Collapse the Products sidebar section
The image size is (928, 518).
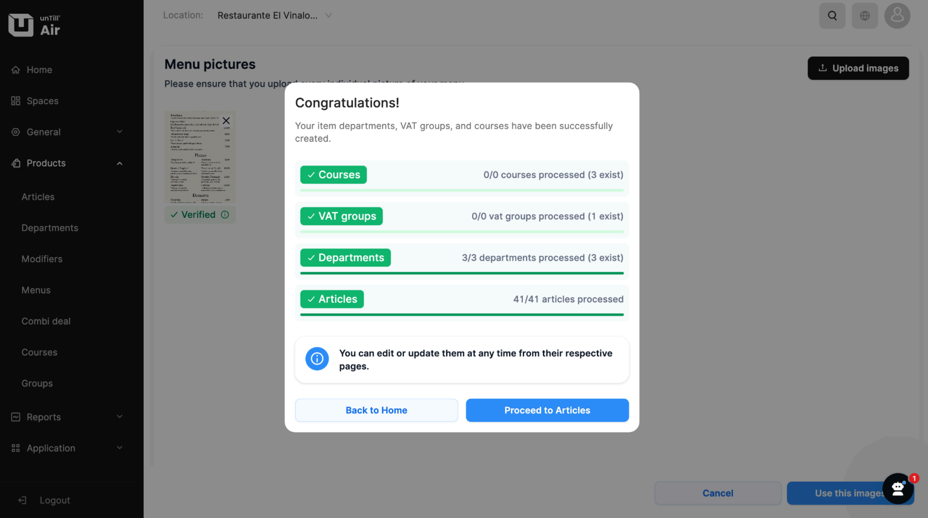tap(120, 163)
